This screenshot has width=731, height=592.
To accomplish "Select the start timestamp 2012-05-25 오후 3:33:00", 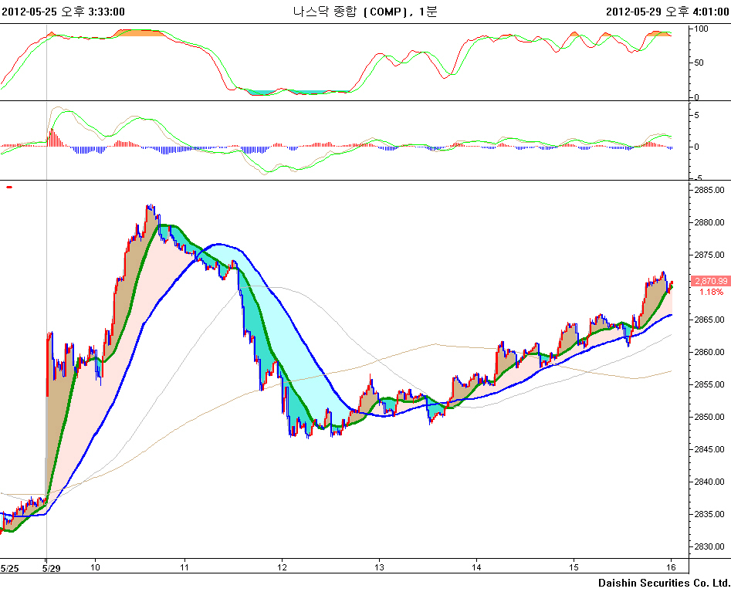I will point(63,12).
